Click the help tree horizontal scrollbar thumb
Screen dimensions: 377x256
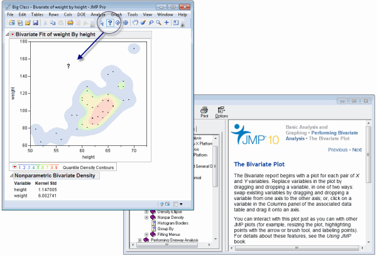pyautogui.click(x=167, y=245)
